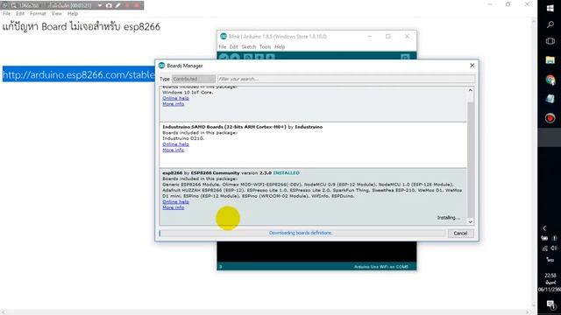Screen dimensions: 561x315
Task: Click the Installing status label
Action: tap(448, 218)
